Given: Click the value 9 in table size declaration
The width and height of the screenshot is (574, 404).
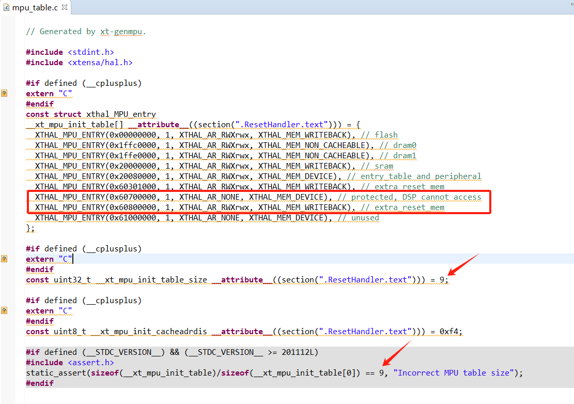Looking at the screenshot, I should click(x=442, y=280).
